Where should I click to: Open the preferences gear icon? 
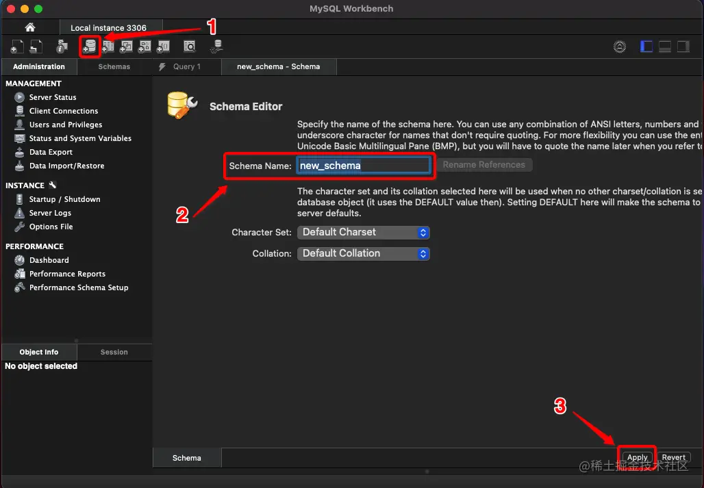(620, 46)
